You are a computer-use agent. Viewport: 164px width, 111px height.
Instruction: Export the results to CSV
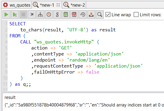click(x=66, y=14)
